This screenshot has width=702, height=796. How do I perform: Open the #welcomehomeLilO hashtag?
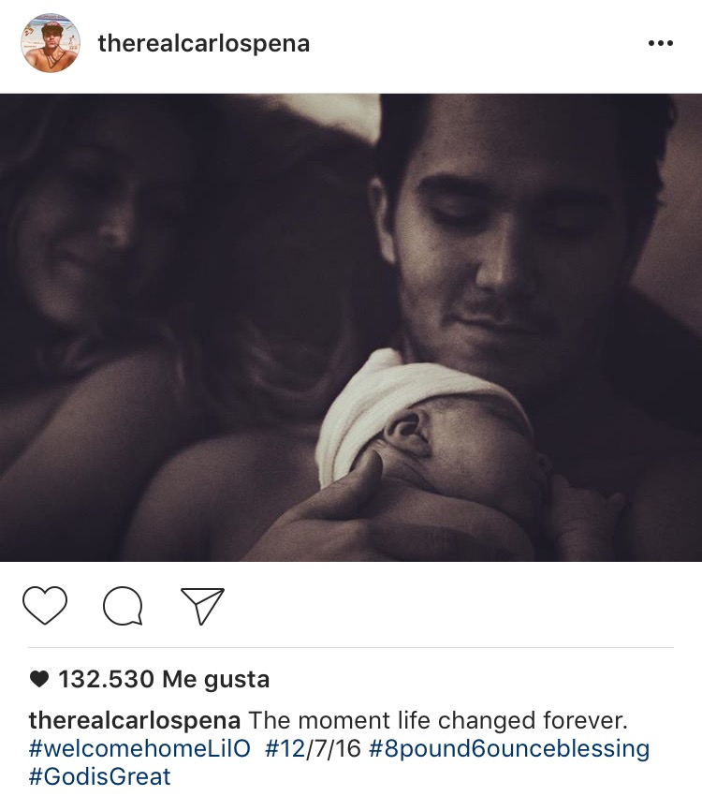pos(140,749)
